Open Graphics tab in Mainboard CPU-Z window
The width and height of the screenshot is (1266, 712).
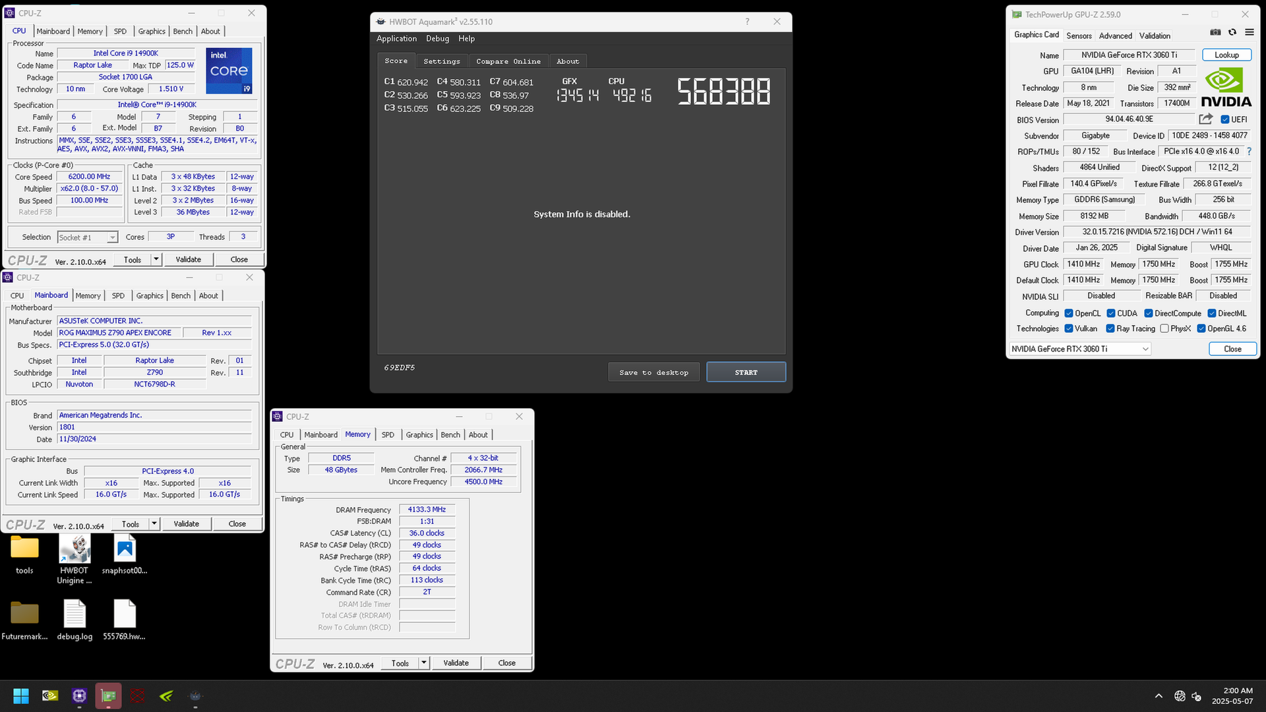point(150,295)
